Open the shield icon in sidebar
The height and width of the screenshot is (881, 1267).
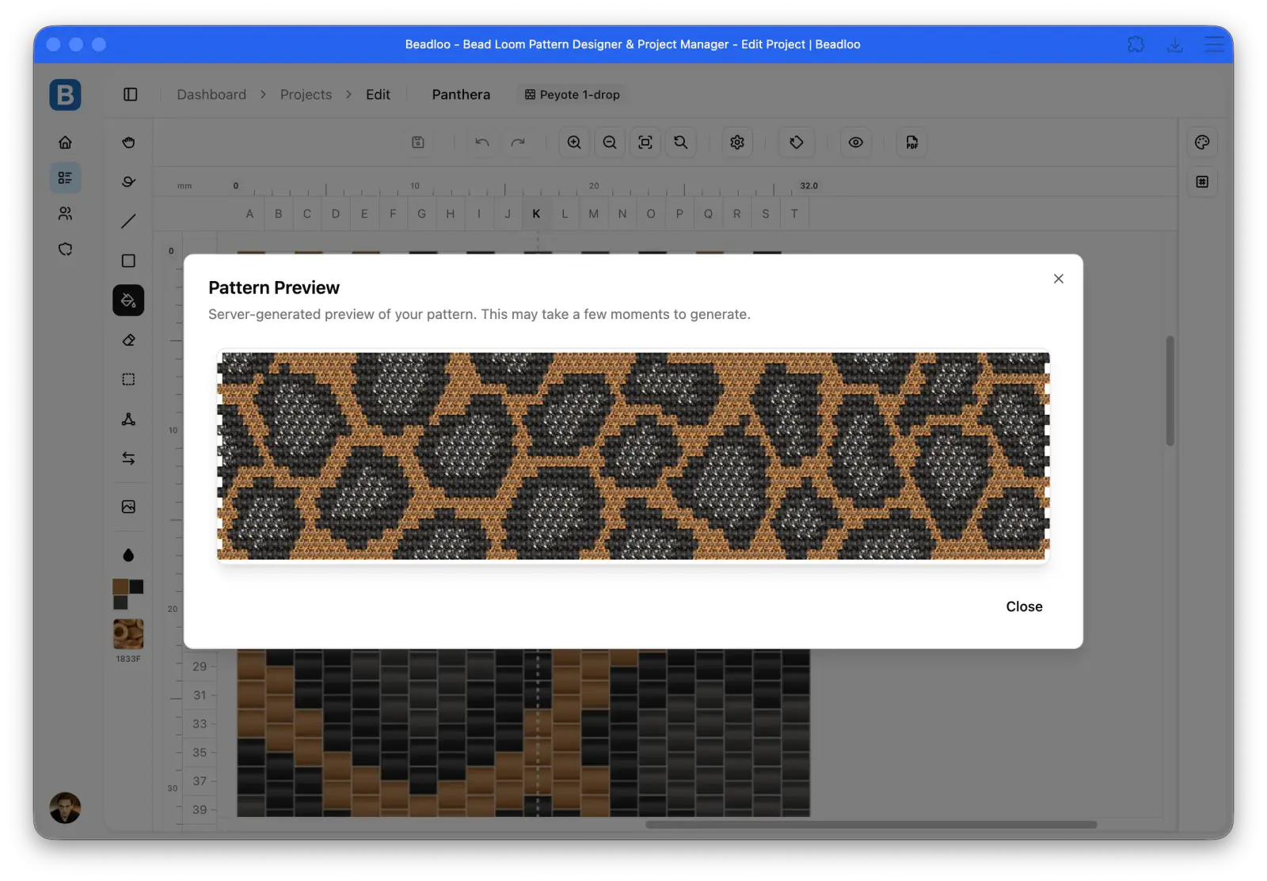pyautogui.click(x=65, y=249)
